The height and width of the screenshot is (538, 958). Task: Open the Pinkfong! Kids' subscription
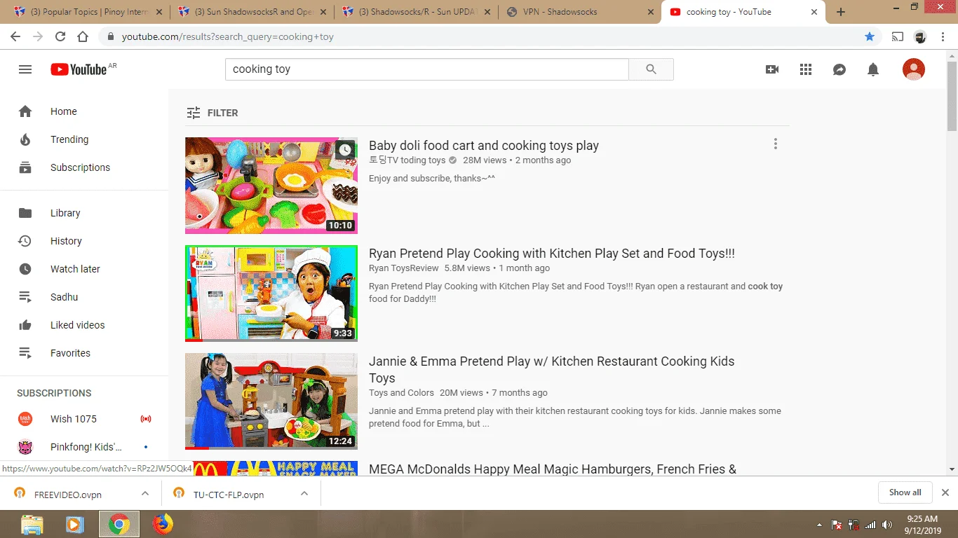84,447
